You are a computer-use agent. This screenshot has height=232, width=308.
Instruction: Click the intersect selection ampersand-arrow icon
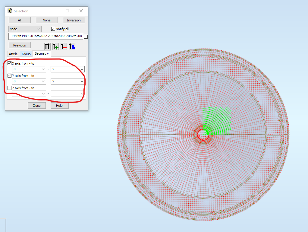[x=72, y=46]
